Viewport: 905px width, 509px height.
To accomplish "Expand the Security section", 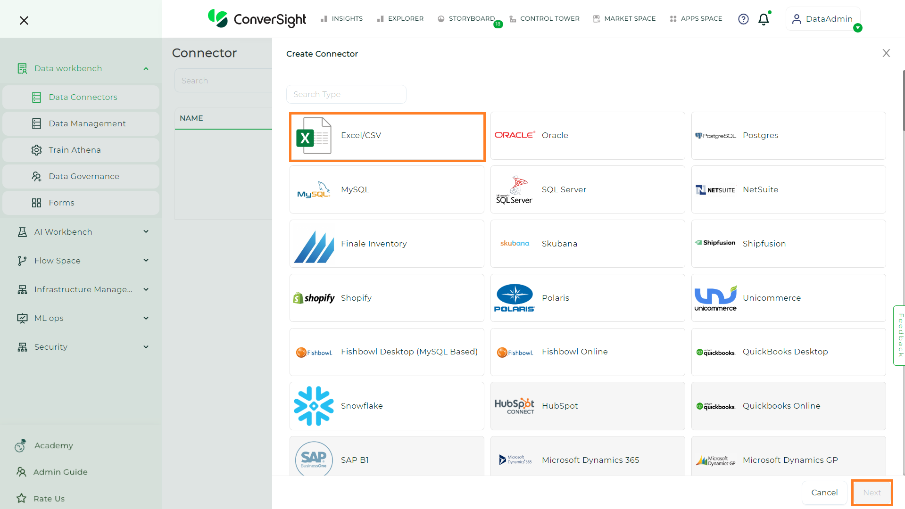I will click(146, 347).
